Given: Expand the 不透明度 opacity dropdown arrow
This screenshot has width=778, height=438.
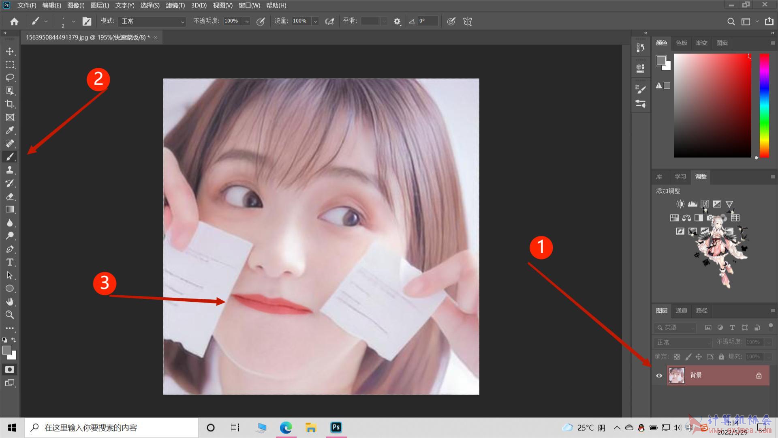Looking at the screenshot, I should click(x=247, y=21).
